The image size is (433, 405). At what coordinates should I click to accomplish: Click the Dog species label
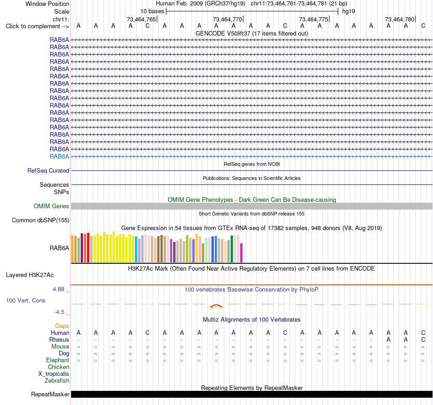64,354
